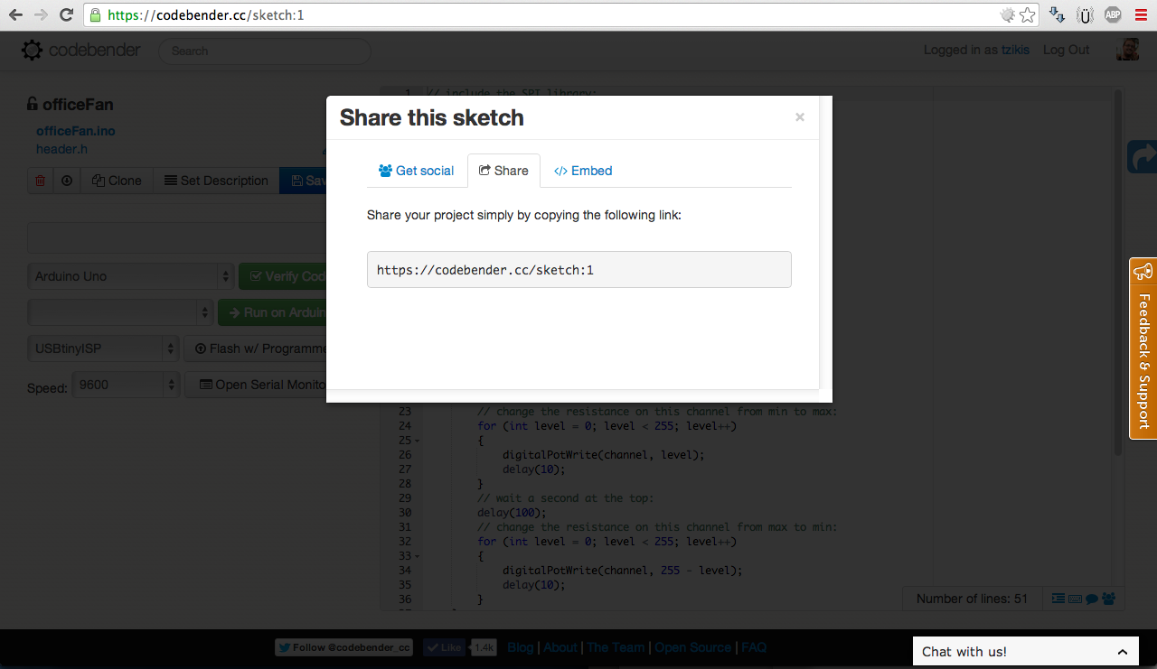The width and height of the screenshot is (1157, 669).
Task: Open the empty port dropdown
Action: pos(121,312)
